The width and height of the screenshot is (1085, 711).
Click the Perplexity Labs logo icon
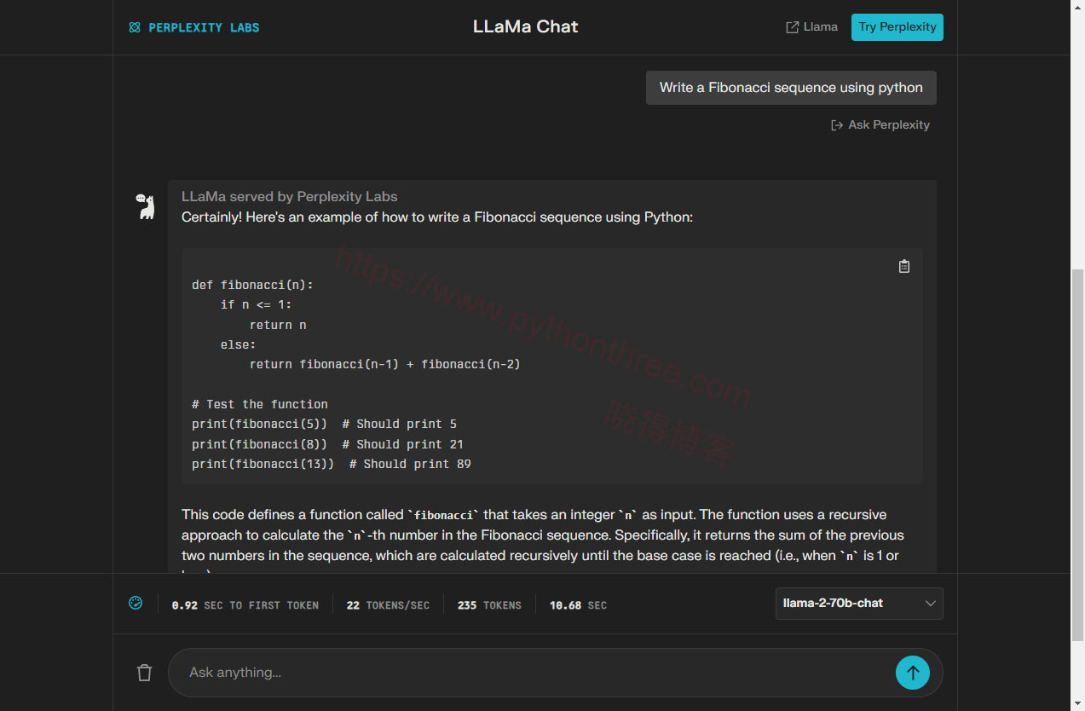point(135,27)
